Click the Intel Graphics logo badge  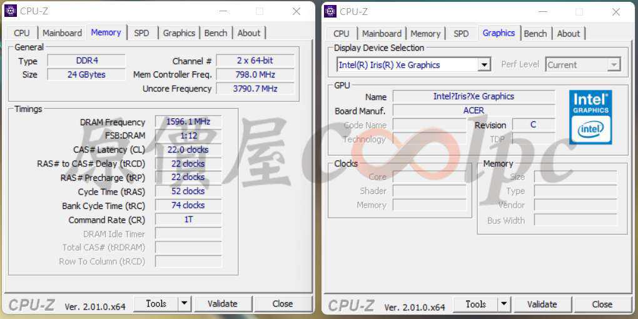(x=590, y=117)
